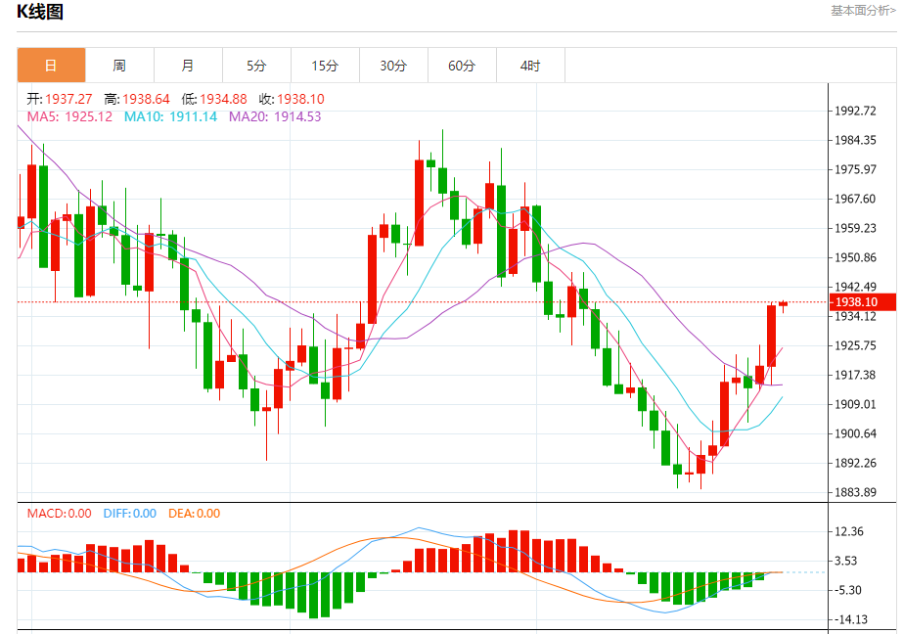Click the 1984.35 axis label
Viewport: 903px width, 634px height.
pyautogui.click(x=855, y=140)
